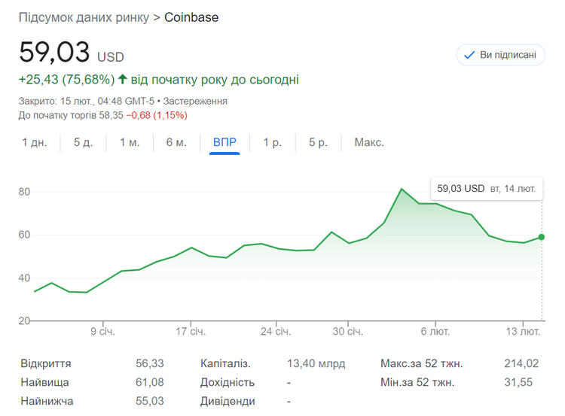
Task: Click the 52-week high '214,02'
Action: [x=521, y=363]
